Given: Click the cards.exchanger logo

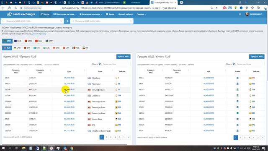Looking at the screenshot, I should tap(21, 14).
